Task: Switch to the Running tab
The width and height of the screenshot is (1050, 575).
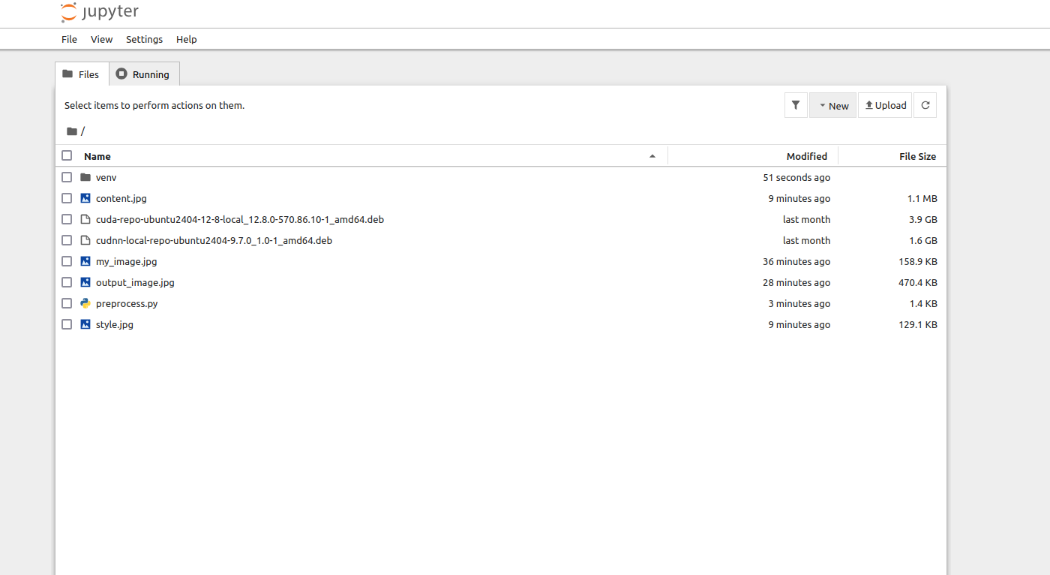Action: [144, 74]
